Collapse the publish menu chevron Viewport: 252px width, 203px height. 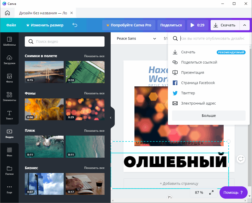coord(245,25)
